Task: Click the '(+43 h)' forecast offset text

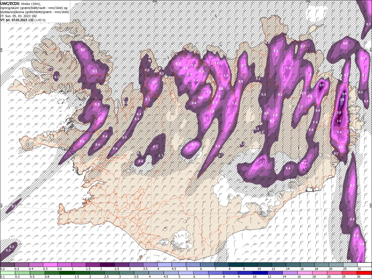Action: pos(40,20)
